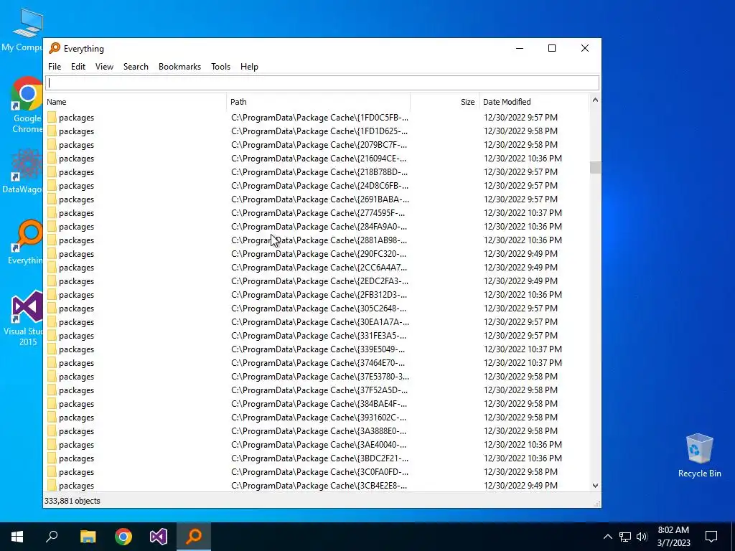Select folder icon of row with path {2CC6A4A7
This screenshot has height=551, width=735.
point(52,267)
